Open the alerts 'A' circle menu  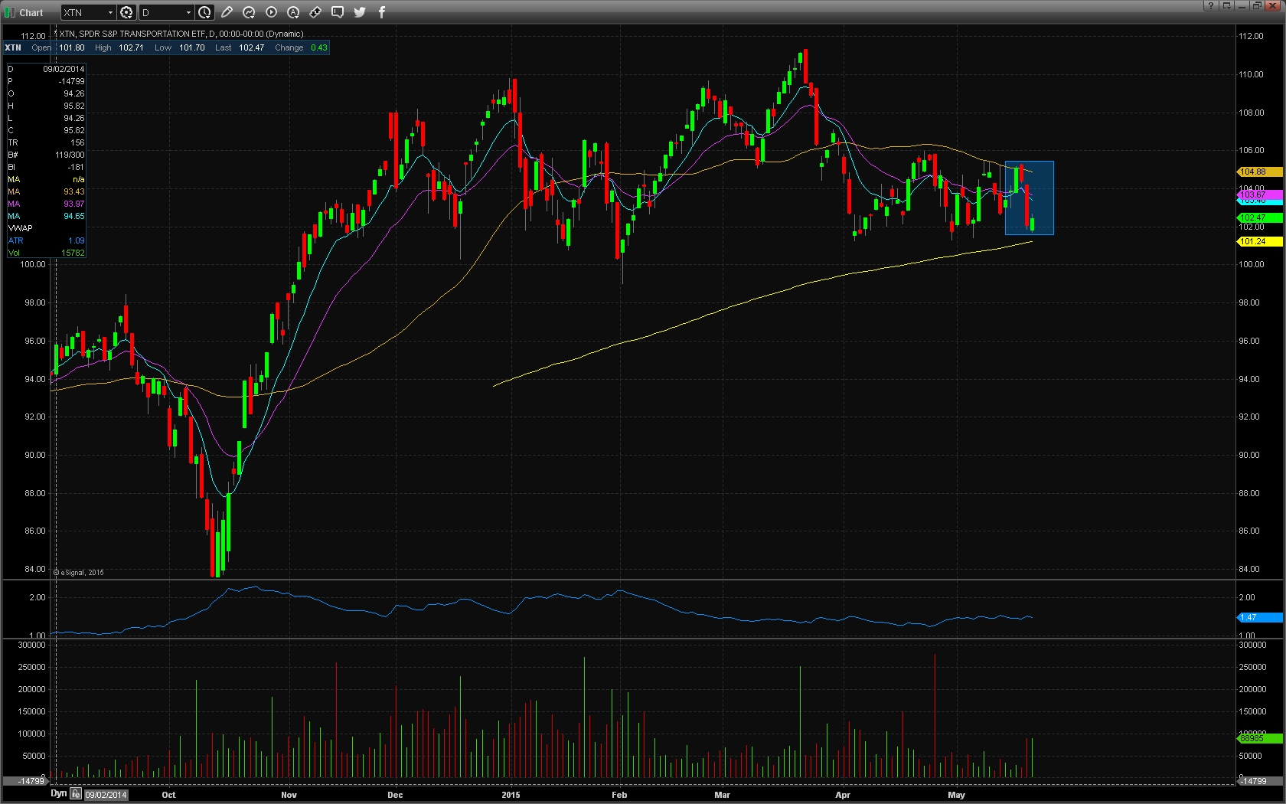coord(293,12)
